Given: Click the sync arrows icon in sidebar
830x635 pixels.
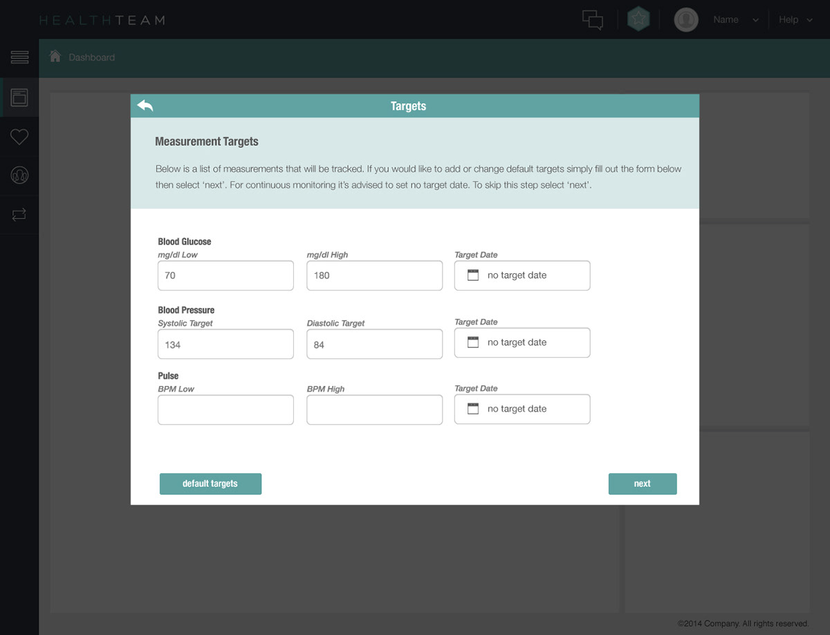Looking at the screenshot, I should [x=19, y=215].
